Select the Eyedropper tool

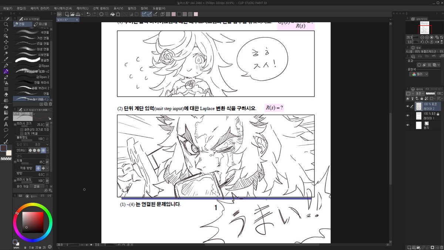point(6,59)
